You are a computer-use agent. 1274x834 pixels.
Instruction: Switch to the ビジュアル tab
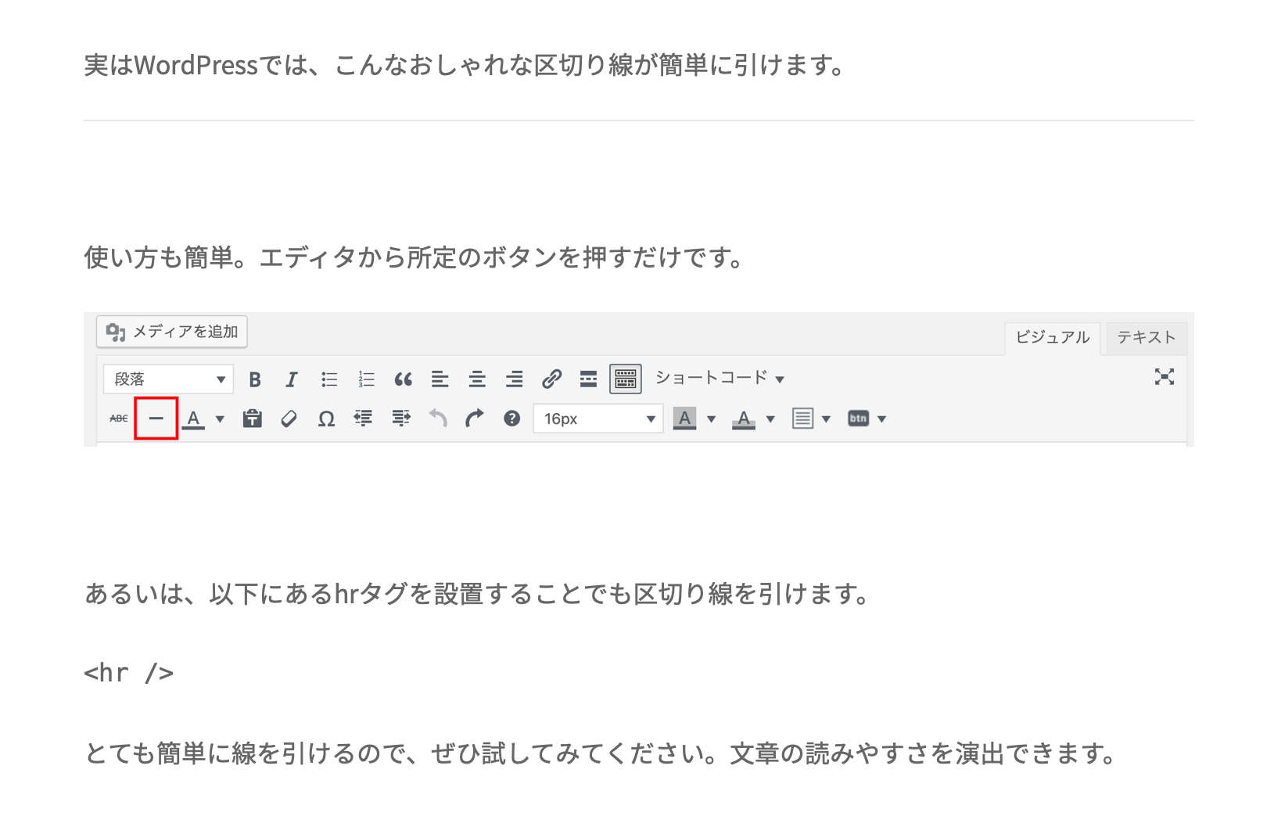pos(1052,337)
